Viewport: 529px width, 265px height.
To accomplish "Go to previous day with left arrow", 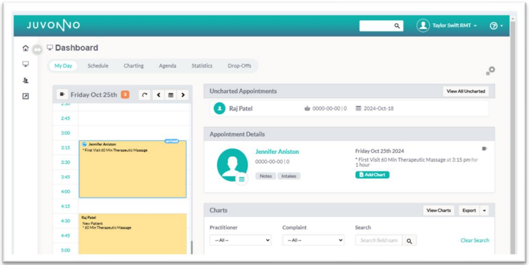I will (158, 95).
